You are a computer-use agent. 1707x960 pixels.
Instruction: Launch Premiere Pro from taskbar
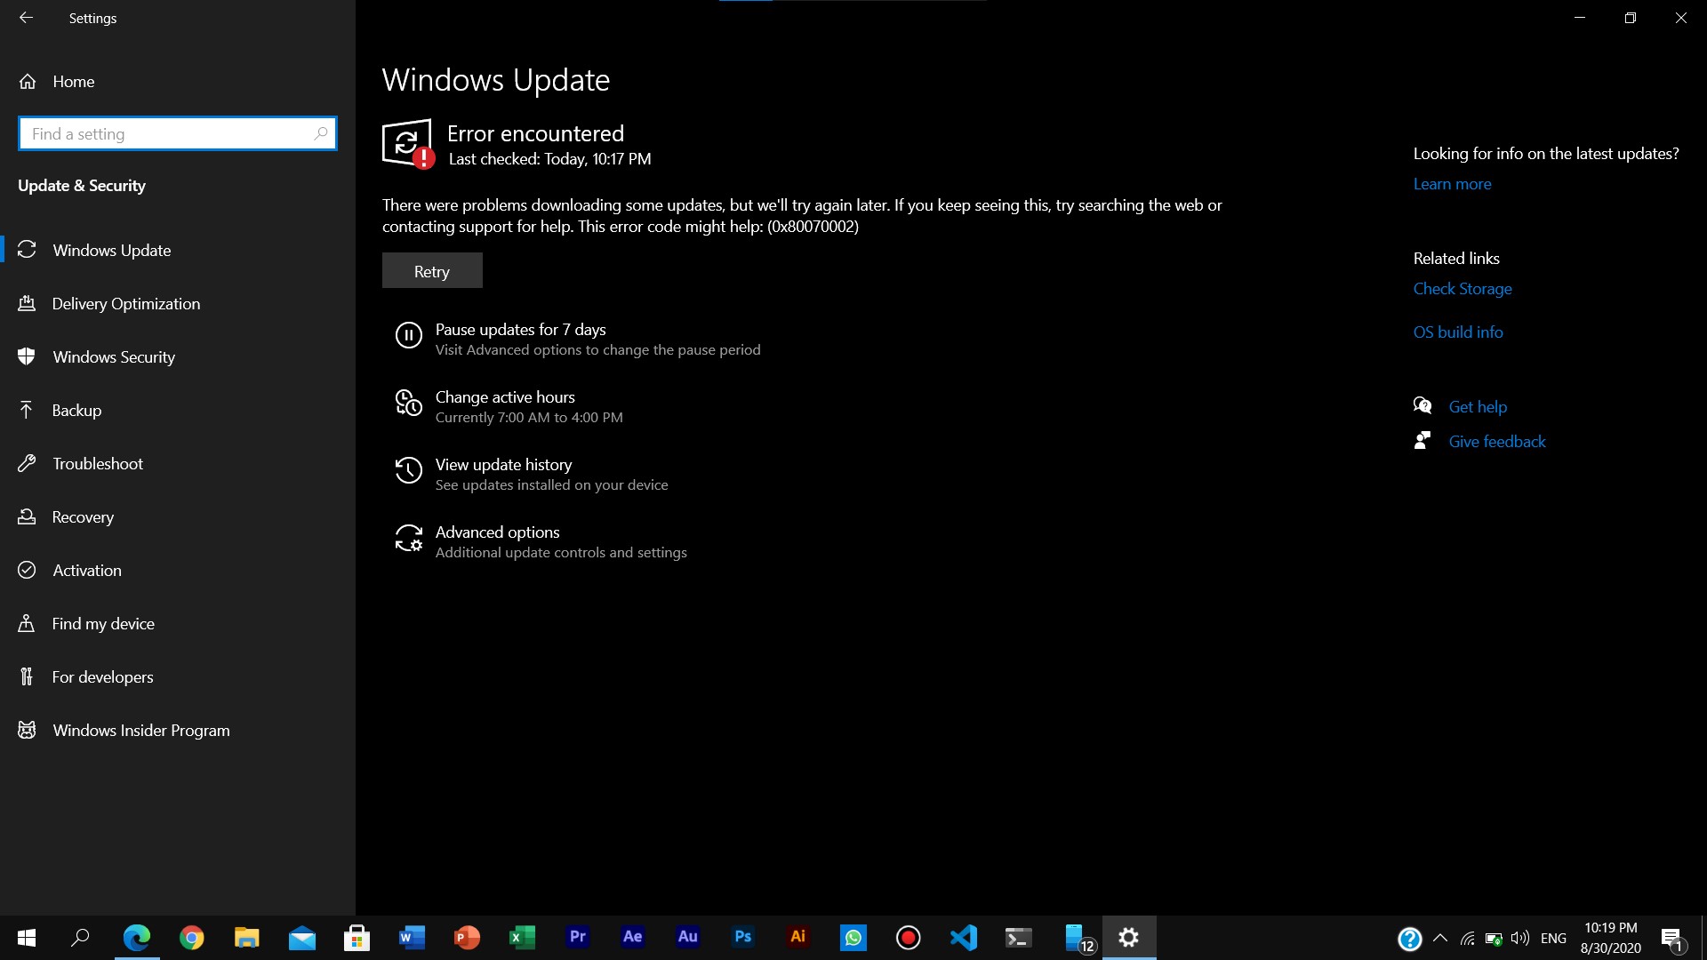click(x=578, y=937)
